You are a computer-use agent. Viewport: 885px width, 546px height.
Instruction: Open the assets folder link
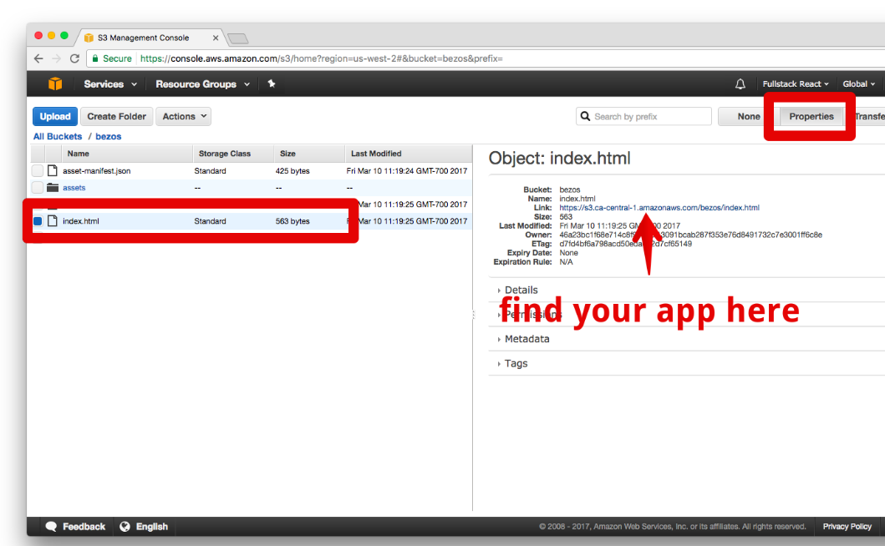pos(74,188)
